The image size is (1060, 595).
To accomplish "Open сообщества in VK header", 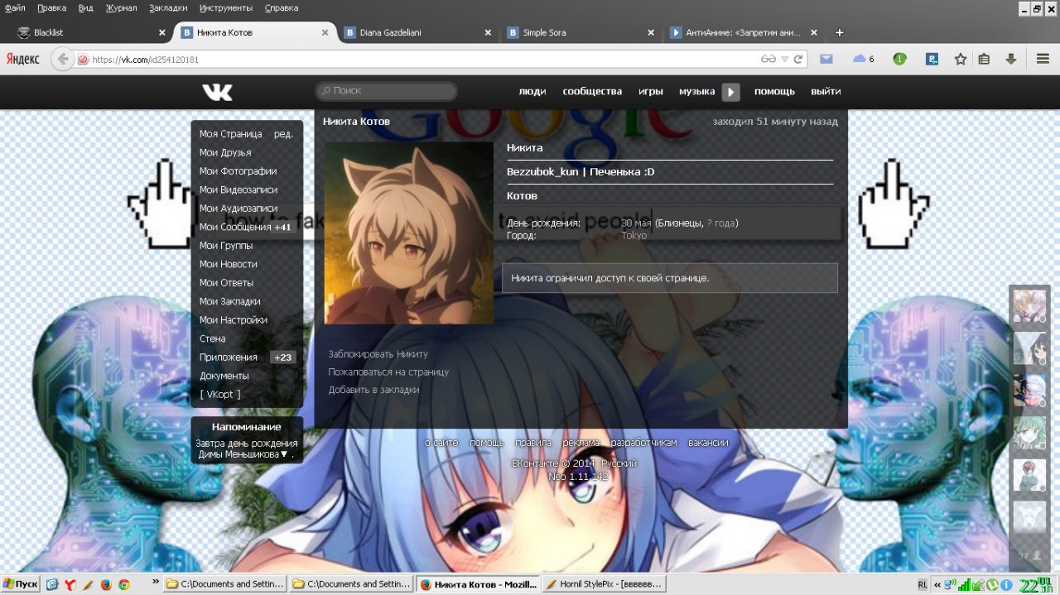I will (x=592, y=92).
